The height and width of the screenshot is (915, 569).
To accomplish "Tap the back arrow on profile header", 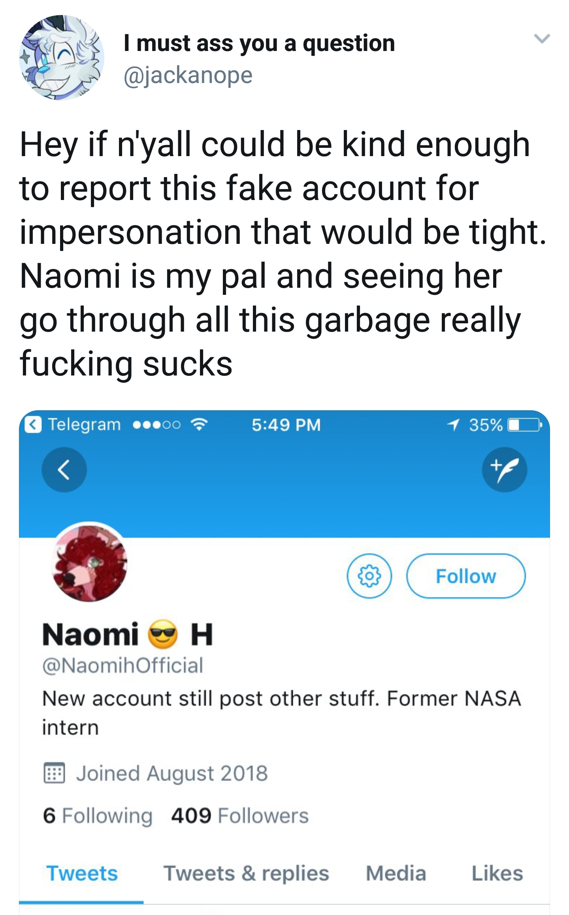I will click(x=64, y=470).
